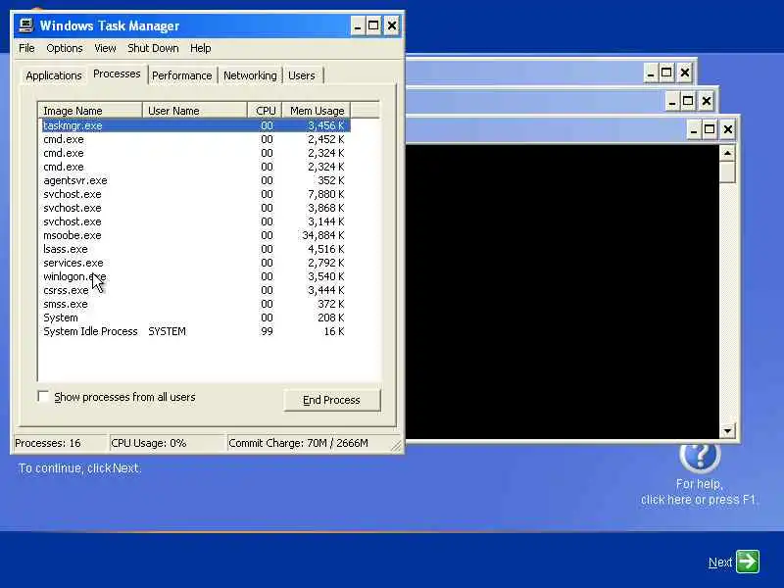Switch to the Applications tab
The image size is (784, 588).
coord(54,75)
